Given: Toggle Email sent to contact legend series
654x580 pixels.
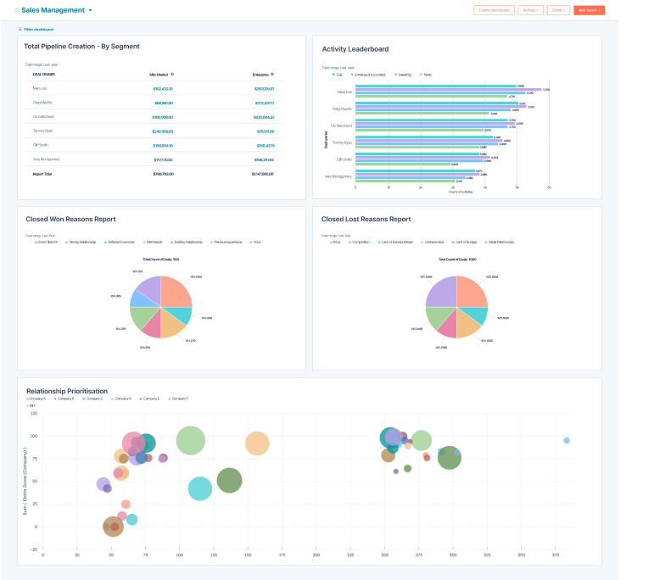Looking at the screenshot, I should tap(368, 75).
